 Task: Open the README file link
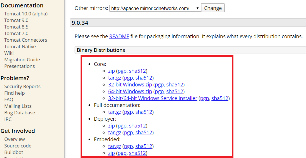(x=119, y=37)
